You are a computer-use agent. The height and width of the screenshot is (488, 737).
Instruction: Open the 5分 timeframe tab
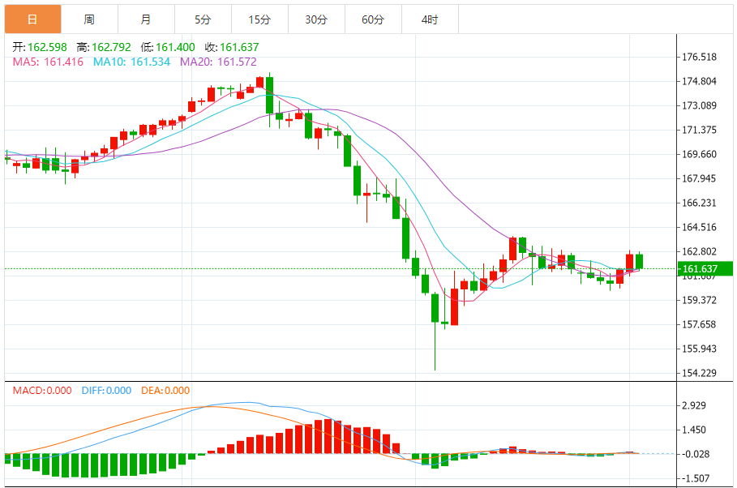point(203,19)
